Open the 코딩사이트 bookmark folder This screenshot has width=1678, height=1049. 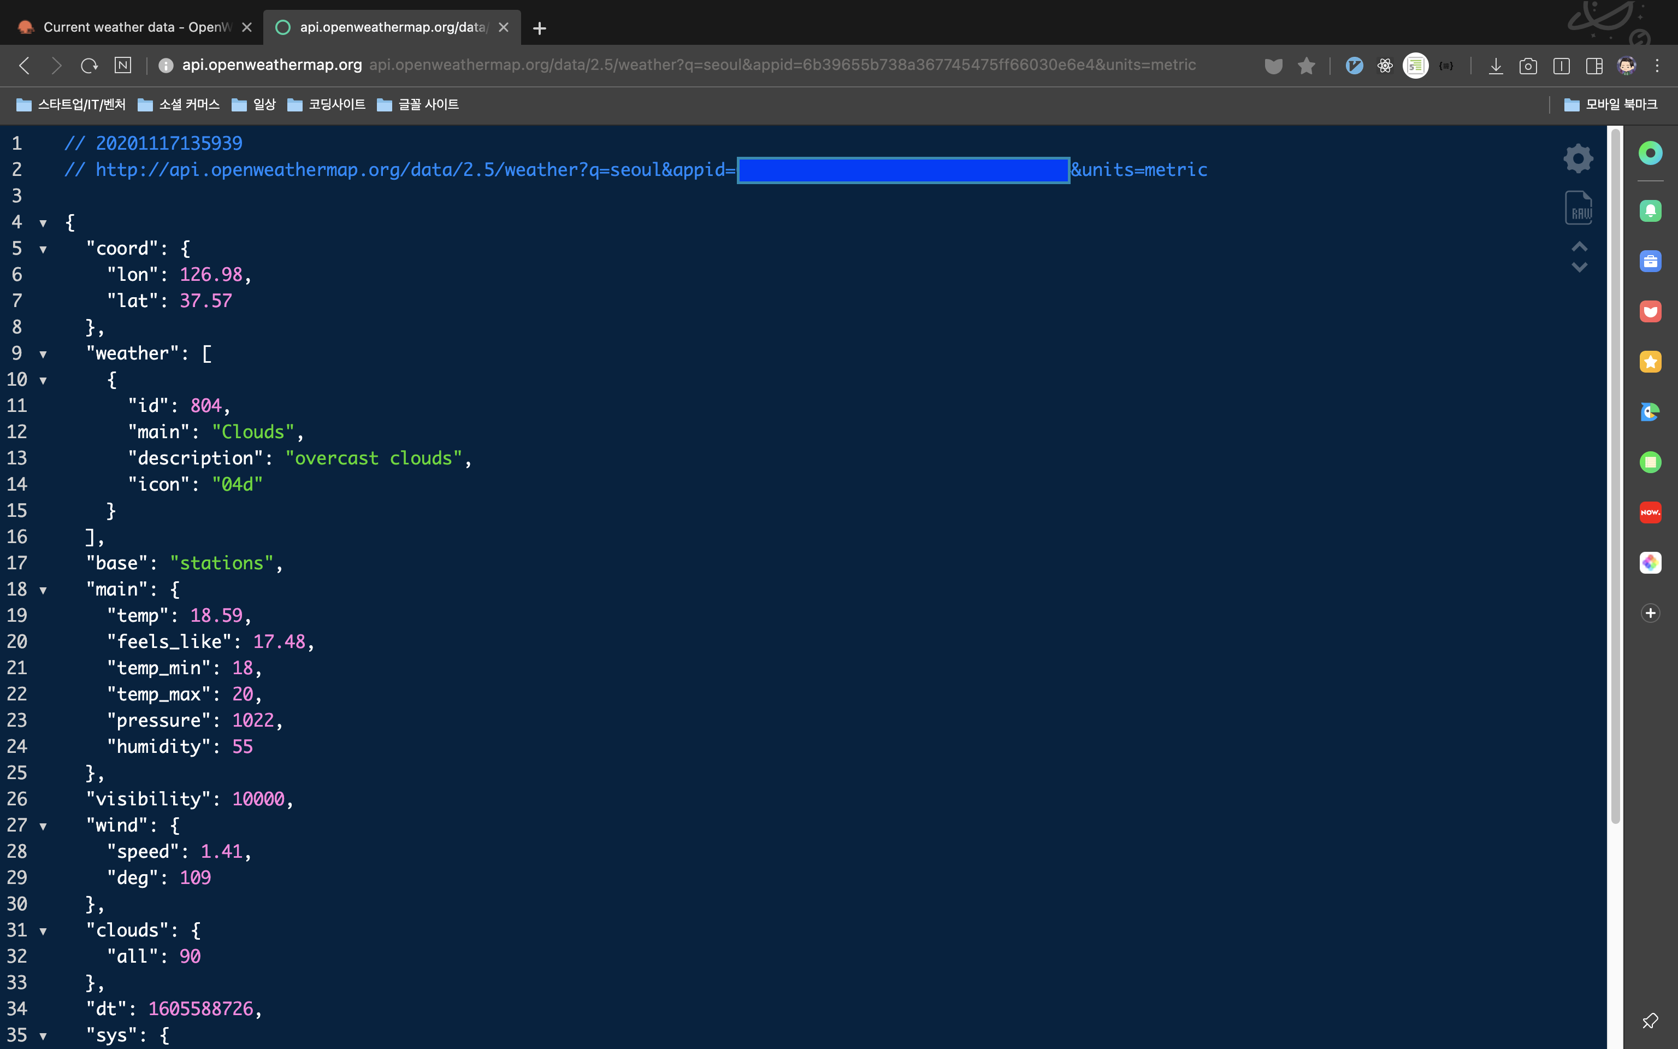click(x=327, y=104)
